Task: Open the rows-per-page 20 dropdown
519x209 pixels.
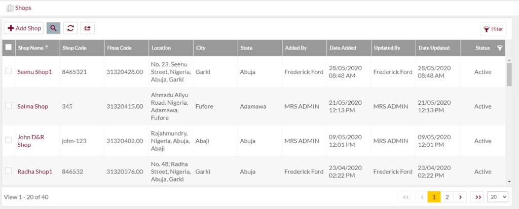Action: coord(497,197)
